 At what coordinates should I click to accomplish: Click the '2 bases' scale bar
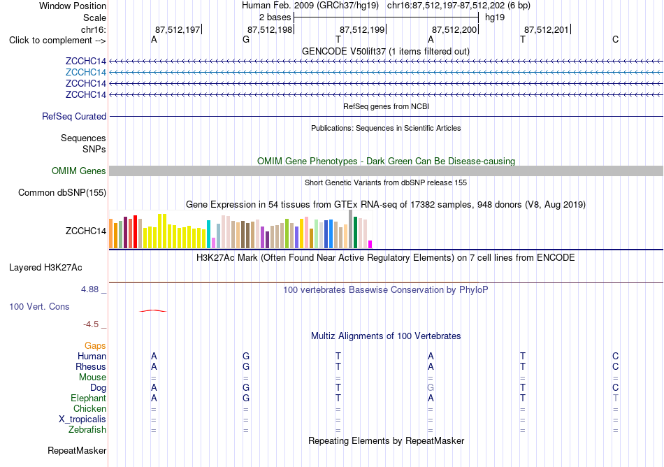pos(386,17)
